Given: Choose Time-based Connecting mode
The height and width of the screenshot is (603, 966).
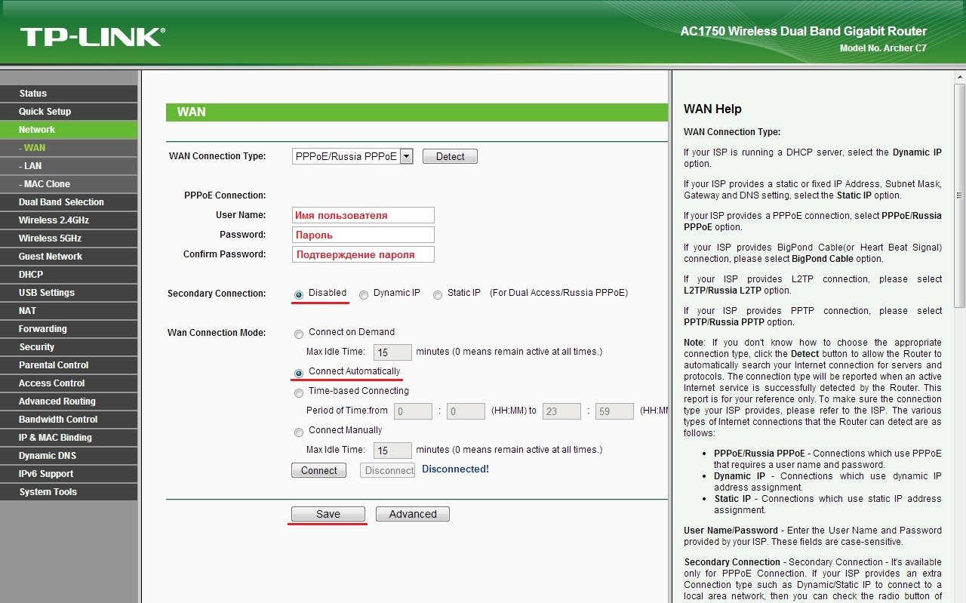Looking at the screenshot, I should pos(299,392).
